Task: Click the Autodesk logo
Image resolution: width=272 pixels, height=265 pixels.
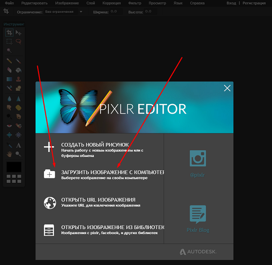Action: click(198, 252)
